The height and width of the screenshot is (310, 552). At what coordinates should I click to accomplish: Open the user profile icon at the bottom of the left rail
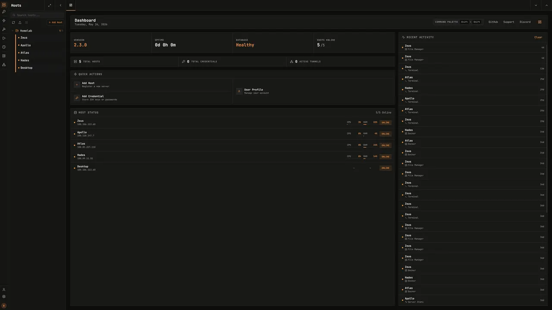(x=4, y=290)
